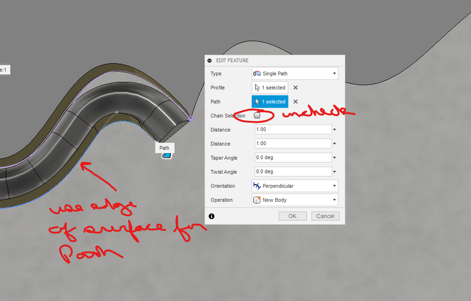Click the info icon at dialog bottom
Viewport: 471px width, 301px height.
[211, 216]
